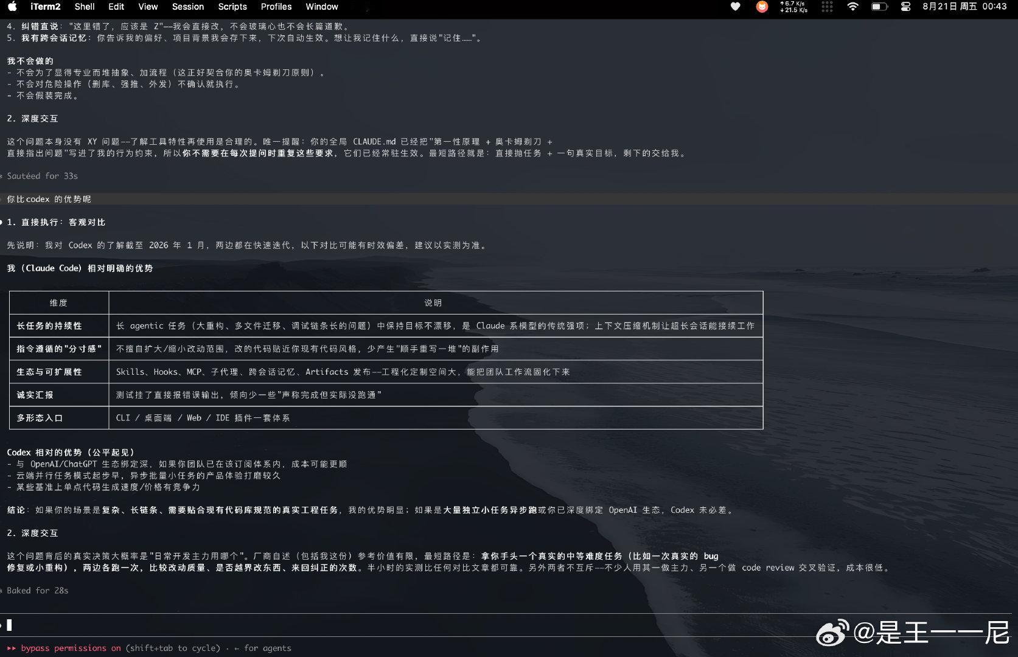The image size is (1018, 657).
Task: Open the battery status menu
Action: (879, 7)
